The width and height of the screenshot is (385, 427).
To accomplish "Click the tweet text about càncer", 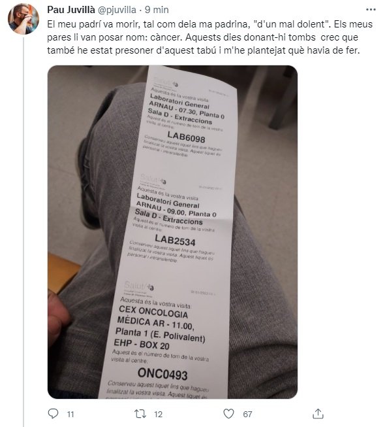I will coord(209,37).
